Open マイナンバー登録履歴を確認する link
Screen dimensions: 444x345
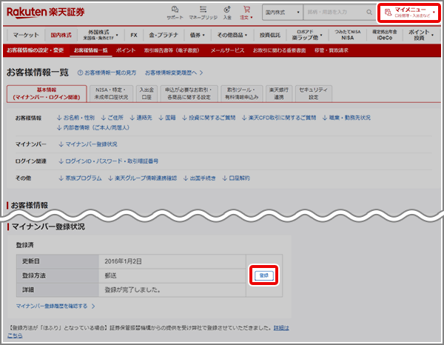pos(55,307)
